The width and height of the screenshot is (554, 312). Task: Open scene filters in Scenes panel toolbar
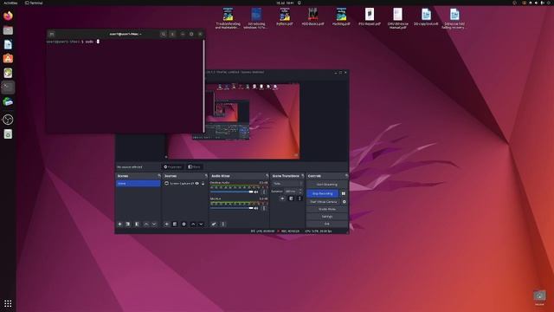click(137, 224)
